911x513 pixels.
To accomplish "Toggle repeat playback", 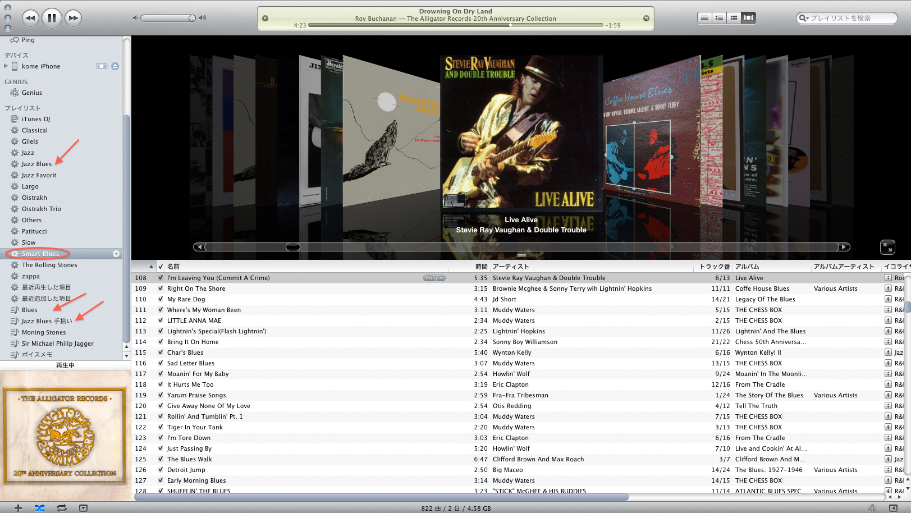I will coord(62,508).
